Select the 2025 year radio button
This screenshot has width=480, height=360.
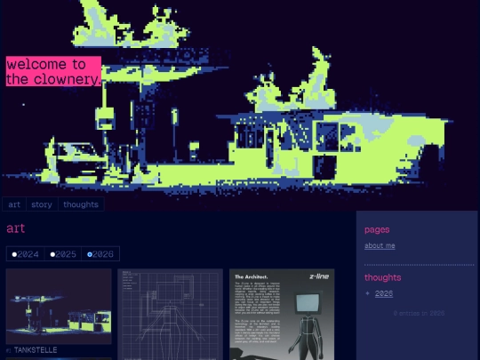52,254
